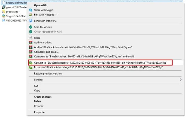Image resolution: width=188 pixels, height=118 pixels.
Task: Choose Edit with Notepad++
Action: click(46, 15)
